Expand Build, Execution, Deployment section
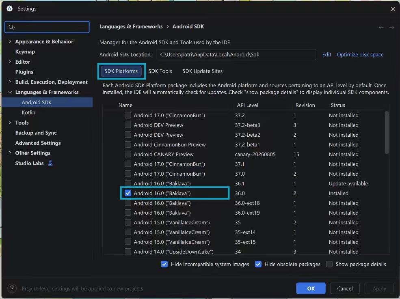400x299 pixels. point(10,82)
